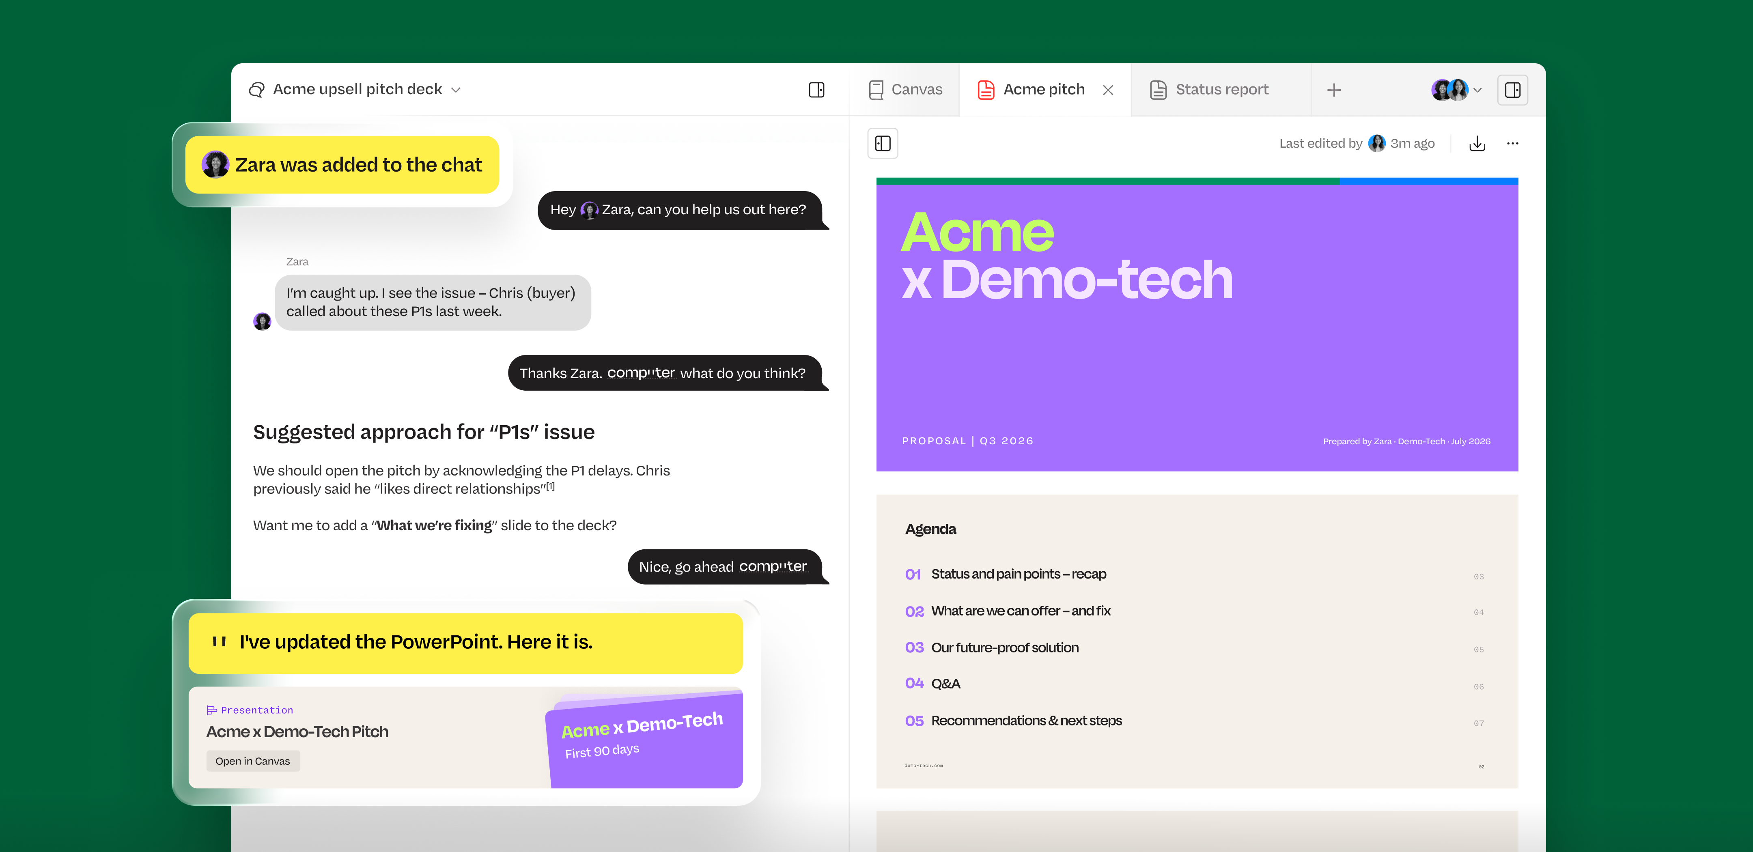Switch to the Canvas tab

coord(905,90)
